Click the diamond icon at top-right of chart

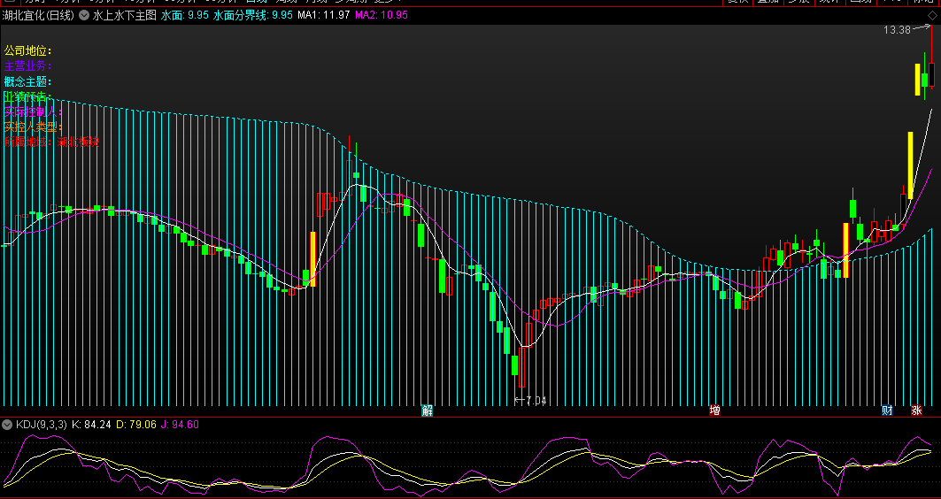[x=930, y=15]
